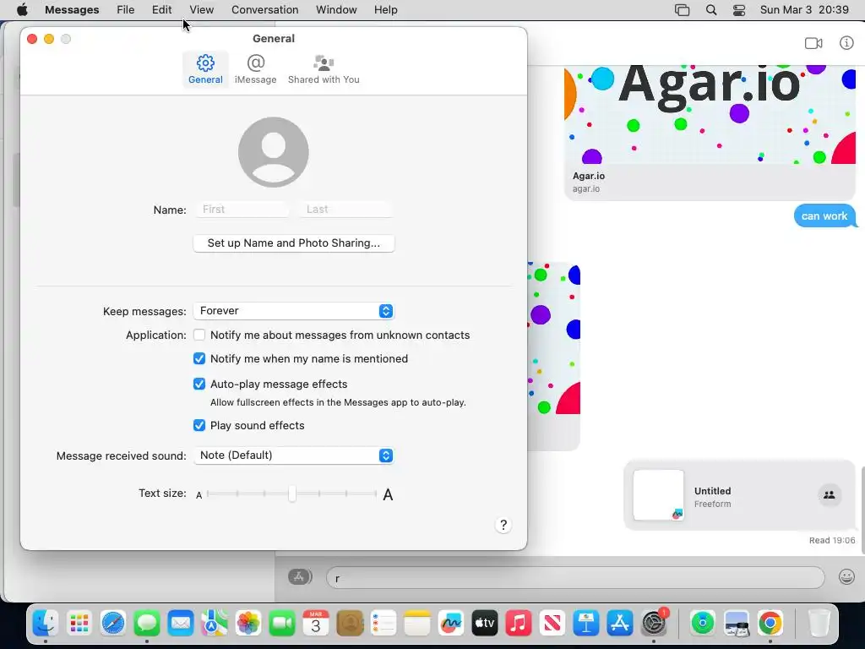The height and width of the screenshot is (649, 865).
Task: Open help with the question mark button
Action: pos(503,525)
